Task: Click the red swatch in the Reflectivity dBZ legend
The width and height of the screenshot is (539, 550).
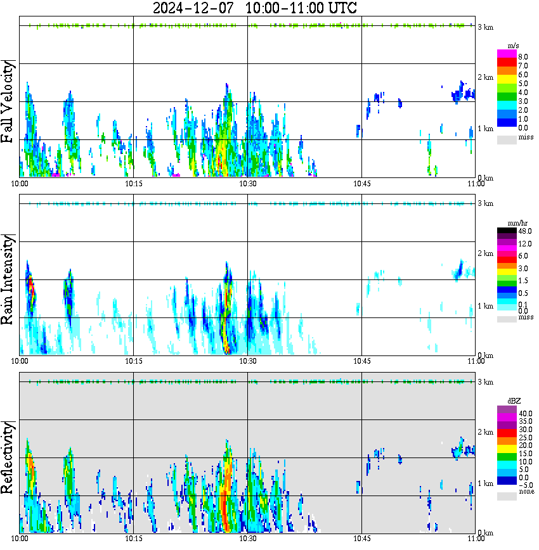Action: (x=507, y=432)
